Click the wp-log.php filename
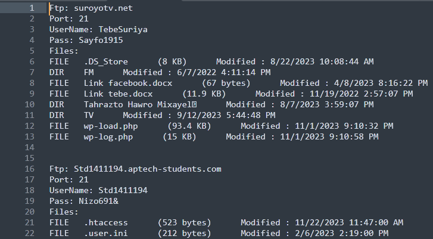The height and width of the screenshot is (239, 433). click(x=108, y=136)
